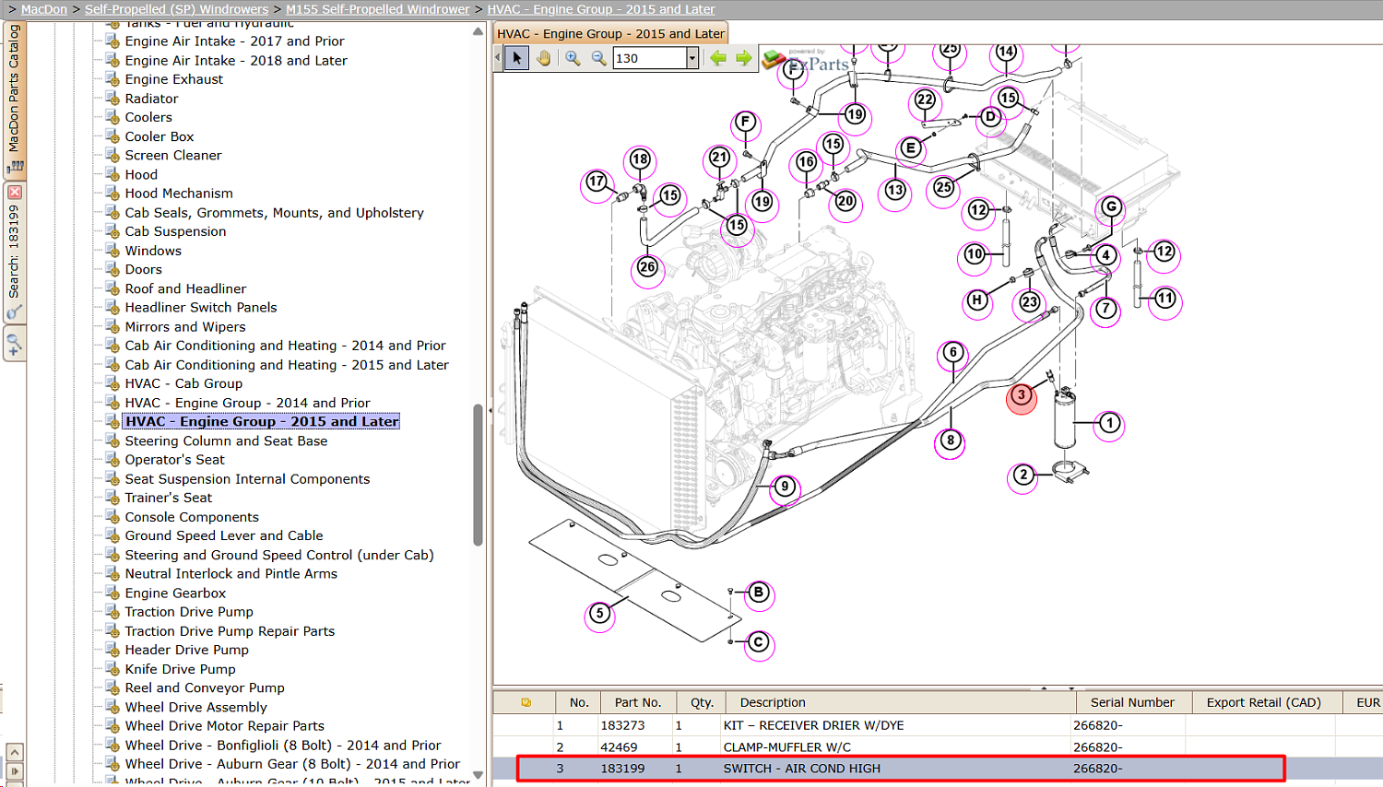Select callout 1 on the diagram
This screenshot has height=787, width=1383.
1109,424
